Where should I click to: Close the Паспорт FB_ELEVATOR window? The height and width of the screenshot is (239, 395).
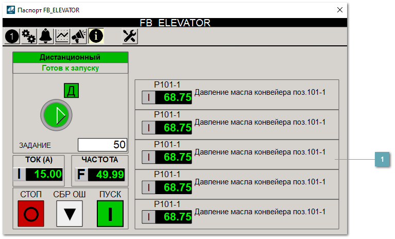point(339,10)
